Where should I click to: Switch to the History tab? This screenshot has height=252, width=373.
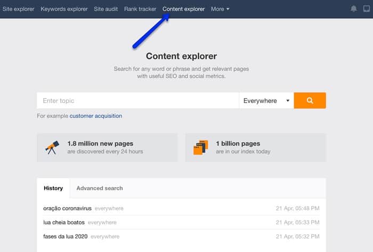[x=53, y=188]
